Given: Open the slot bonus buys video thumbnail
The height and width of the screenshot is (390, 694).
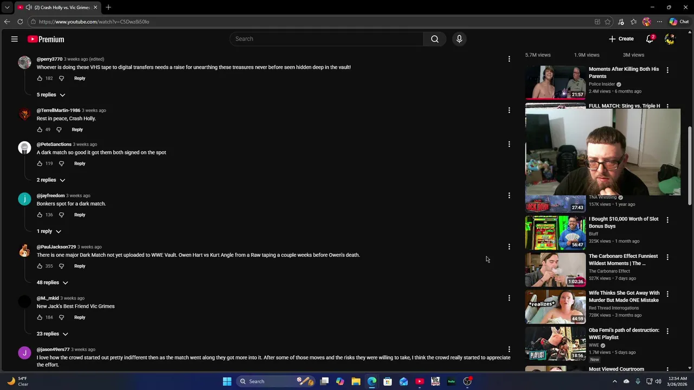Looking at the screenshot, I should tap(555, 232).
